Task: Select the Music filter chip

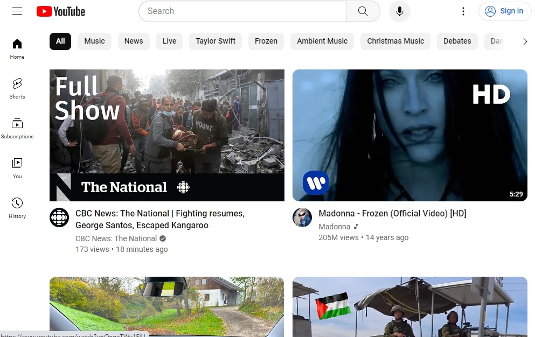Action: tap(94, 41)
